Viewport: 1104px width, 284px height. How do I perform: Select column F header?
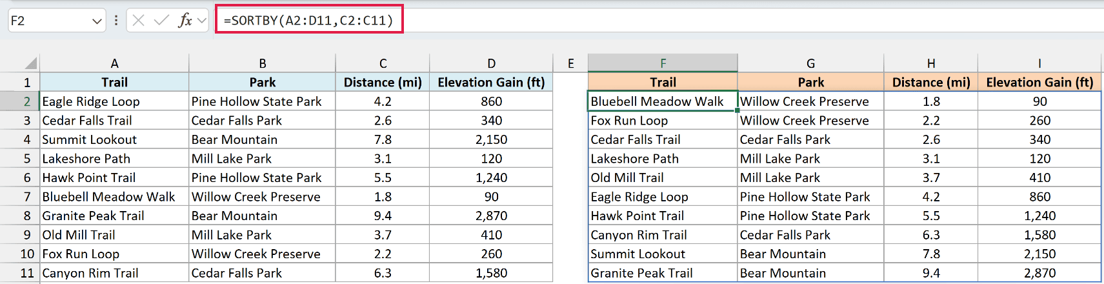(x=663, y=63)
